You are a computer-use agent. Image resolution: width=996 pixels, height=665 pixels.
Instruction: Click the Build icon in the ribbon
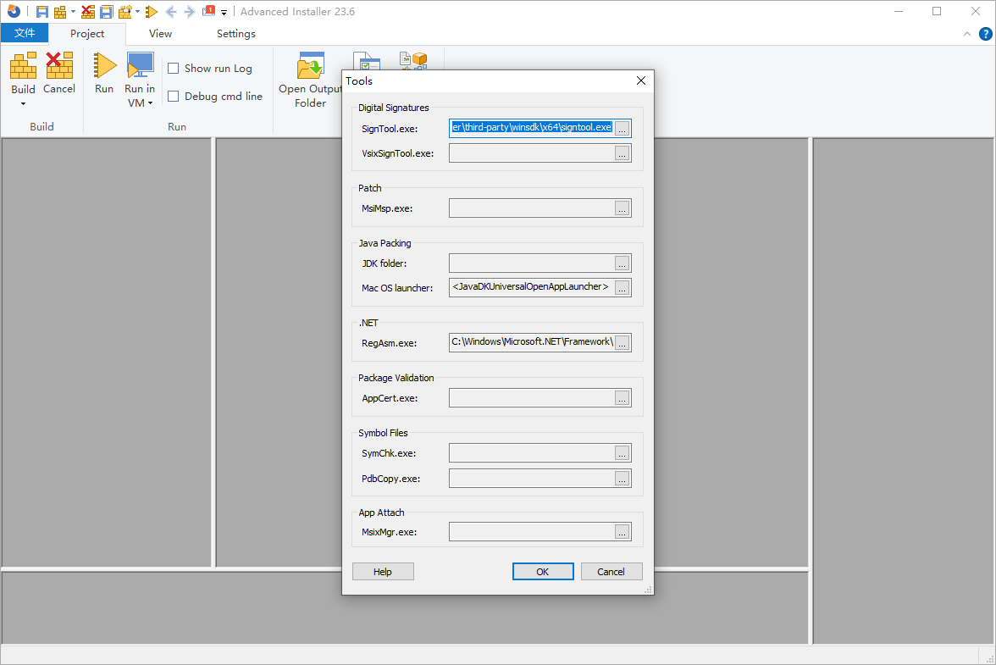tap(23, 66)
